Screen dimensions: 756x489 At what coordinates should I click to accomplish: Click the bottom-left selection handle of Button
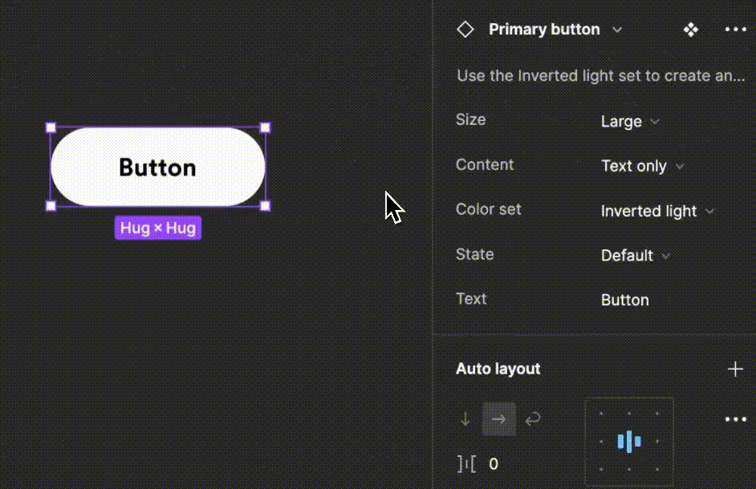pyautogui.click(x=51, y=206)
